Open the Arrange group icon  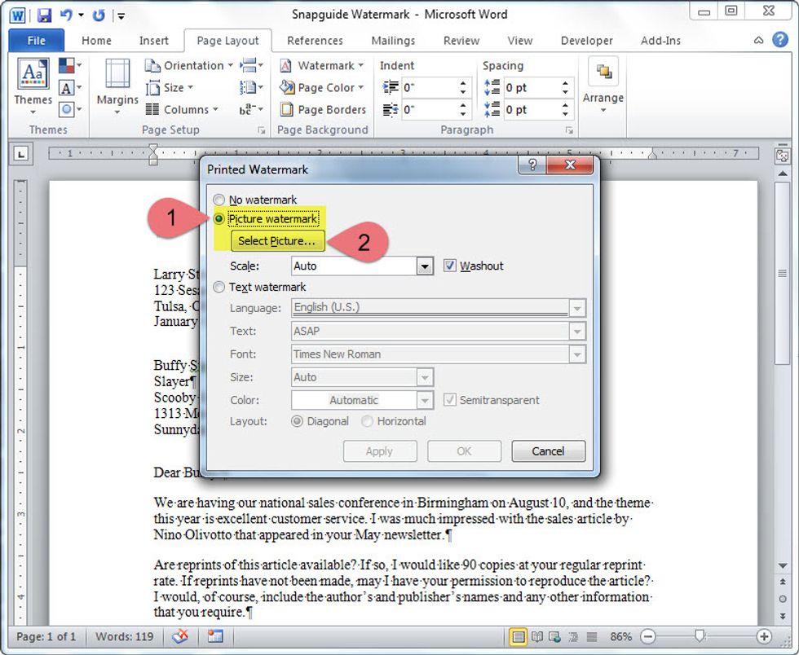pos(603,73)
